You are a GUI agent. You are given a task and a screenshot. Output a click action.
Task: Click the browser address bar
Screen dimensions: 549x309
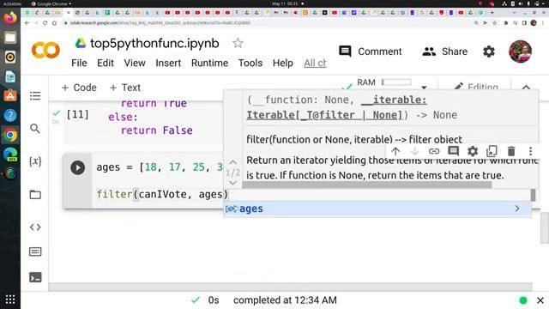point(266,23)
